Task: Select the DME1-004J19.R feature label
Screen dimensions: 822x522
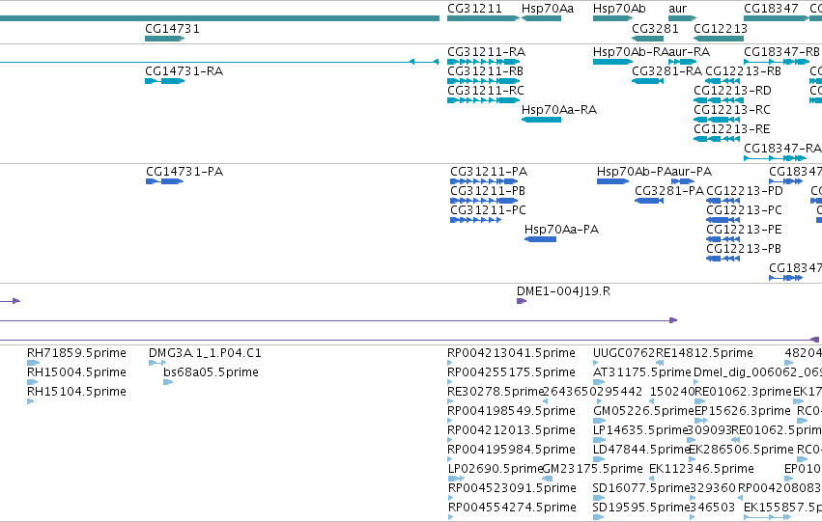Action: click(x=563, y=291)
